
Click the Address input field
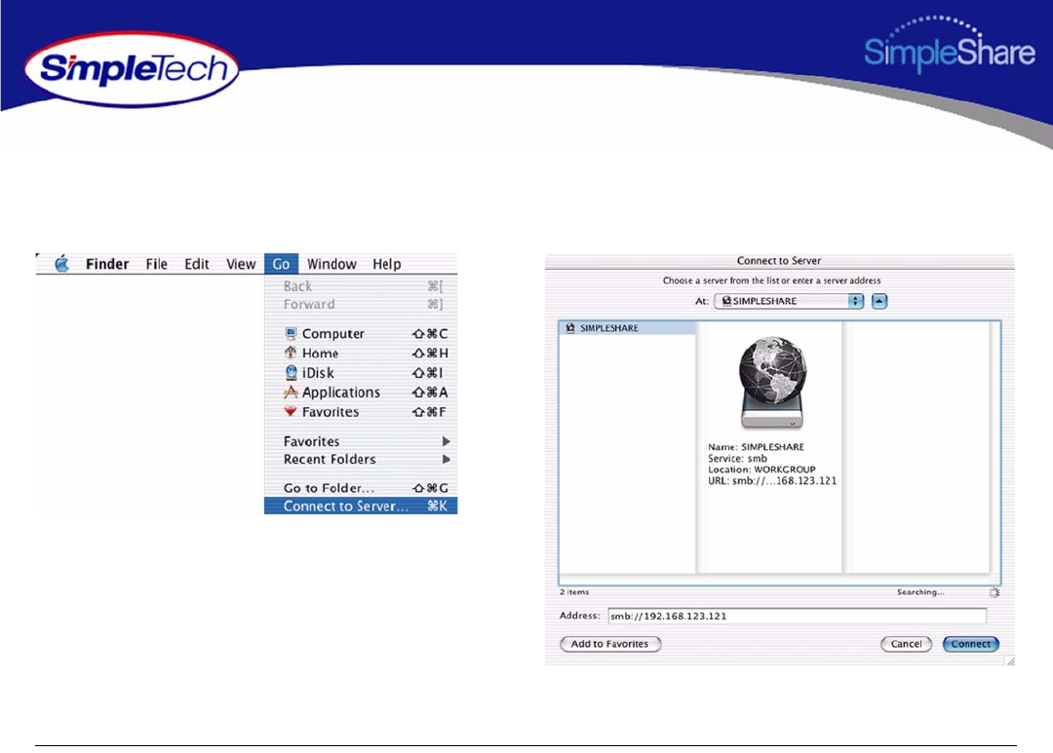point(796,617)
